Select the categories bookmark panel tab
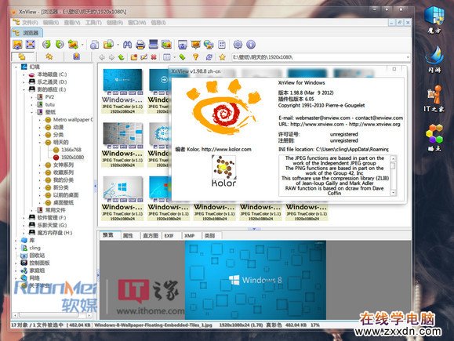Image resolution: width=454 pixels, height=341 pixels. pos(76,56)
